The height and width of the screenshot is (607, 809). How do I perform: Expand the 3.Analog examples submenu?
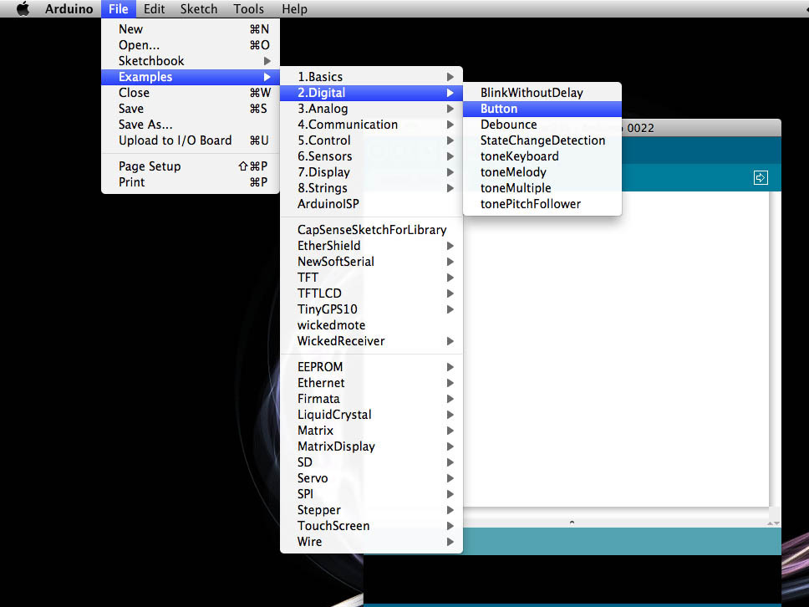371,109
